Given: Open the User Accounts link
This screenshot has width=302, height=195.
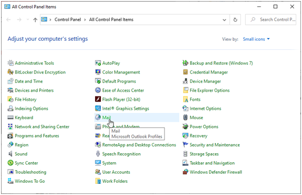Looking at the screenshot, I should (x=116, y=172).
